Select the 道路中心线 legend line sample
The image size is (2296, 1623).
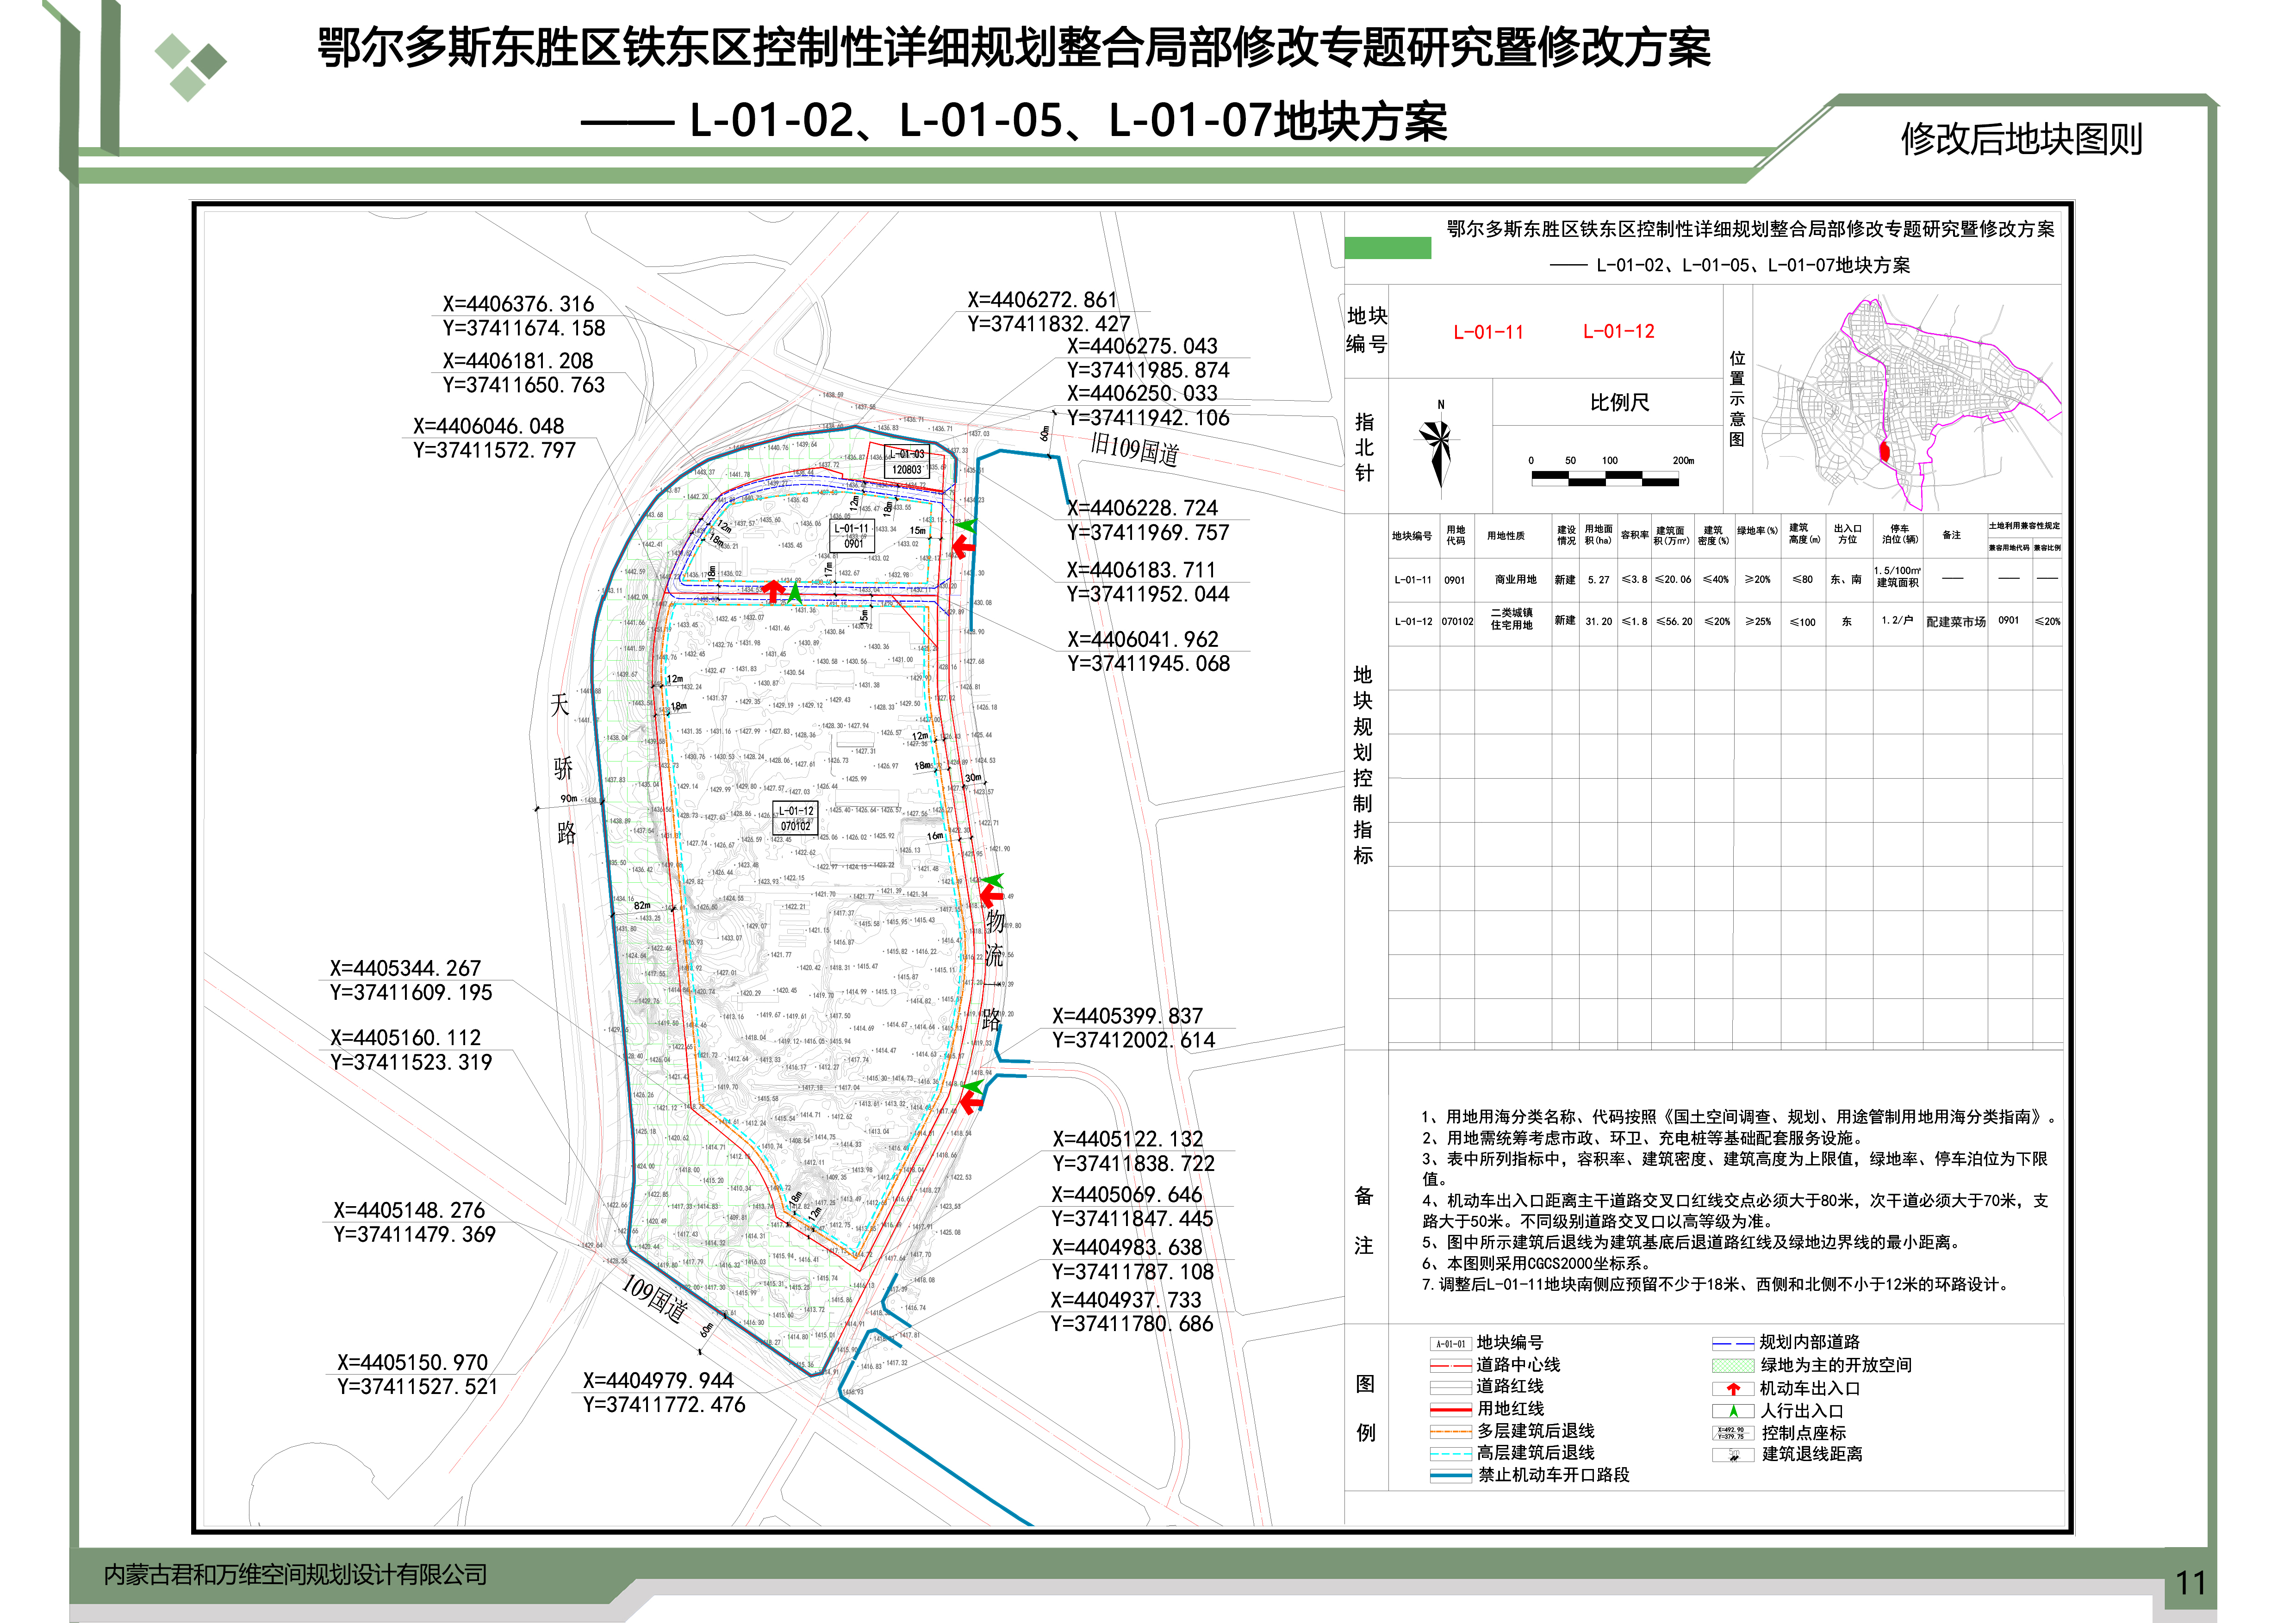click(1450, 1365)
